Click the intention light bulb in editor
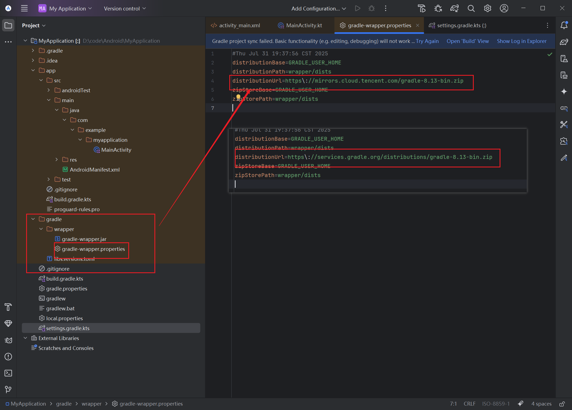572x410 pixels. point(238,96)
